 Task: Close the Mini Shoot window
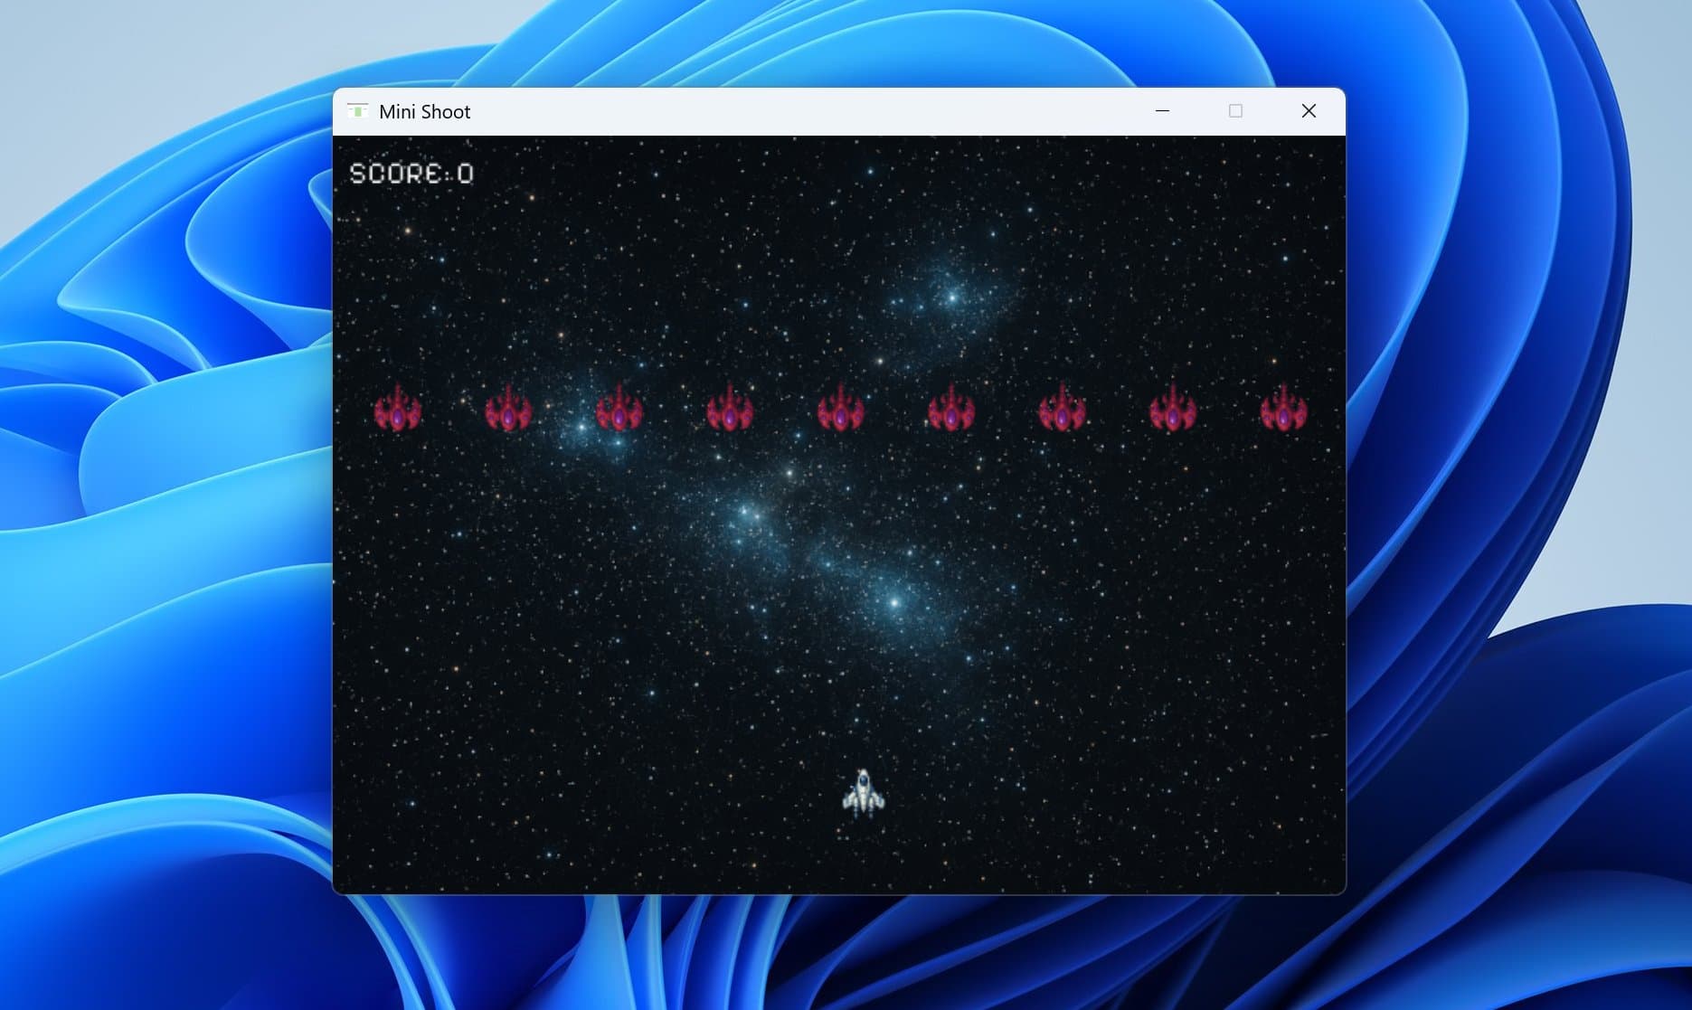[1309, 110]
